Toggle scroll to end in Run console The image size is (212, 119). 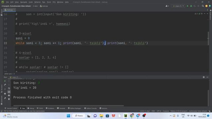click(9, 92)
